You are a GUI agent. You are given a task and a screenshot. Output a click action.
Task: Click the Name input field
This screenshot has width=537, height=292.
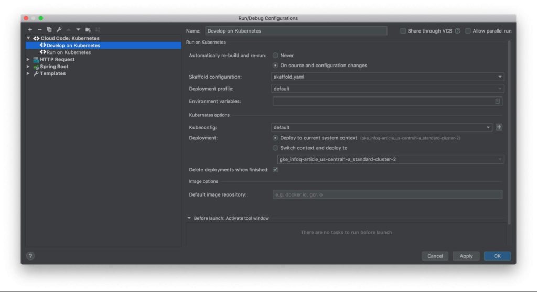(x=296, y=31)
